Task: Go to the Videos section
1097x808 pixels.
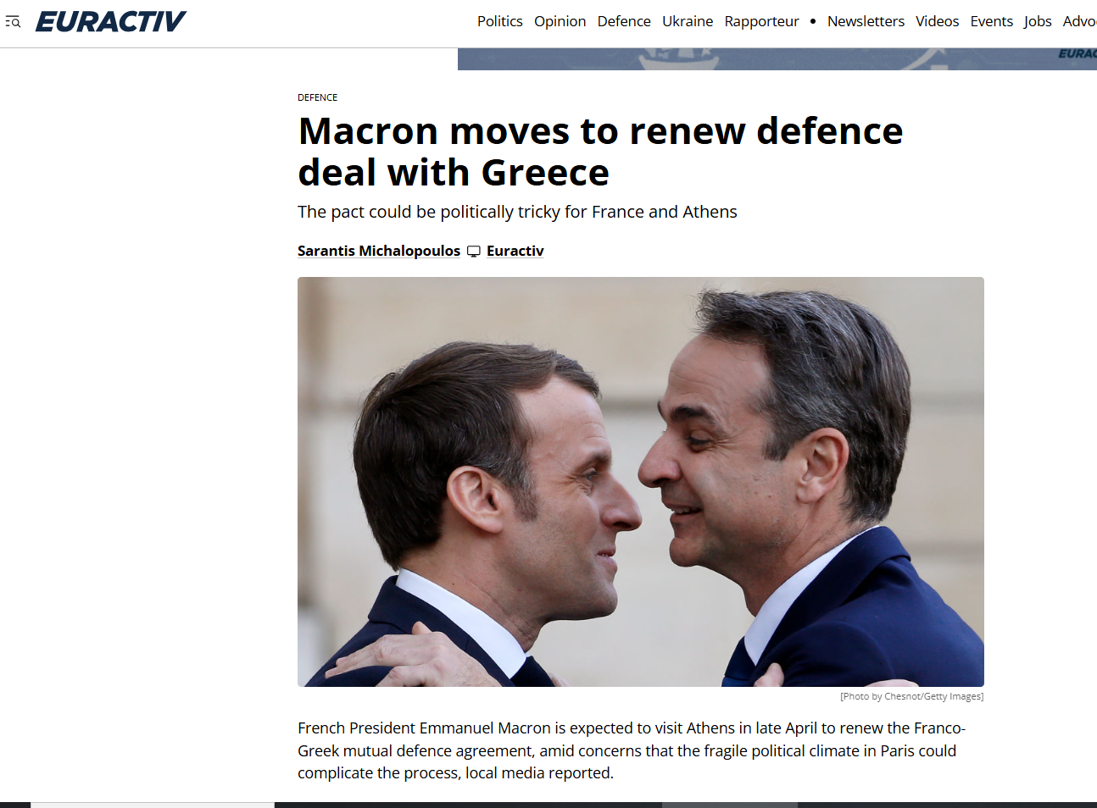Action: [x=937, y=21]
